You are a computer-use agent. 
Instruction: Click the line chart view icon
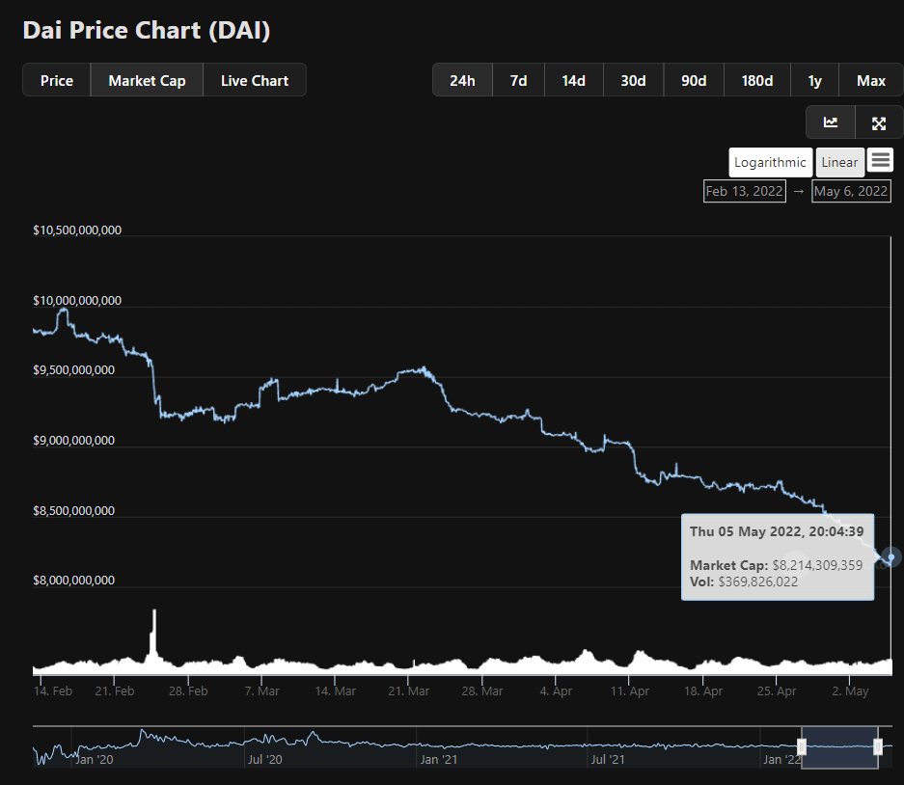click(x=830, y=122)
